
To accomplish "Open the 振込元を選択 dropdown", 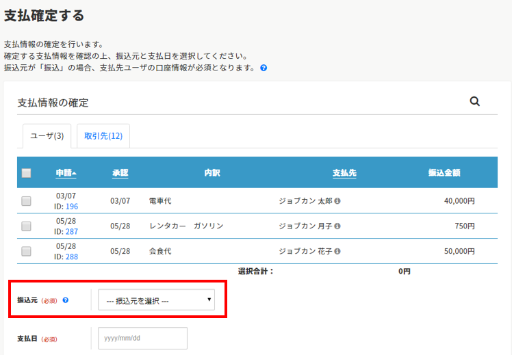I will pyautogui.click(x=156, y=300).
